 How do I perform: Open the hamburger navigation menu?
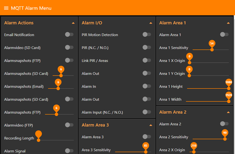[x=6, y=8]
